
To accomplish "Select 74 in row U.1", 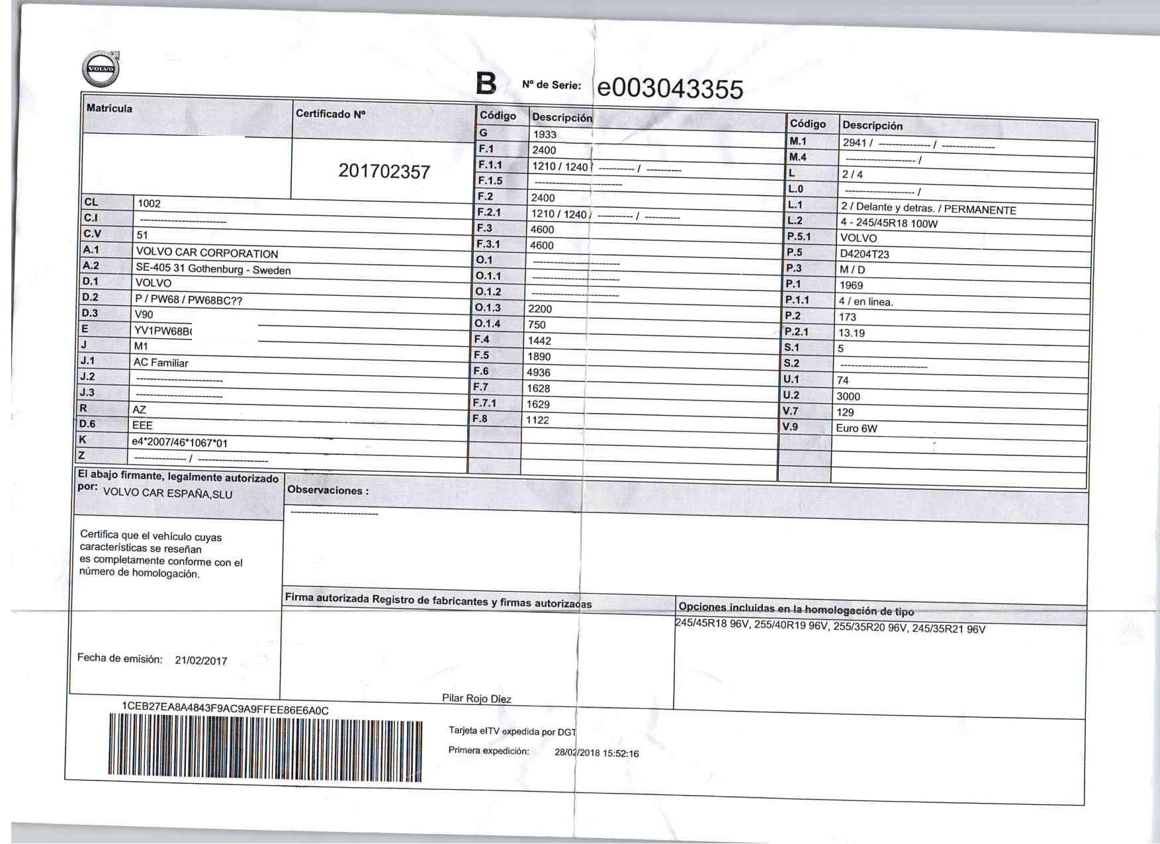I will click(x=843, y=381).
